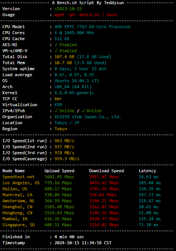
Task: Select the AMD EPYC 7763 CPU model text
Action: pyautogui.click(x=93, y=27)
